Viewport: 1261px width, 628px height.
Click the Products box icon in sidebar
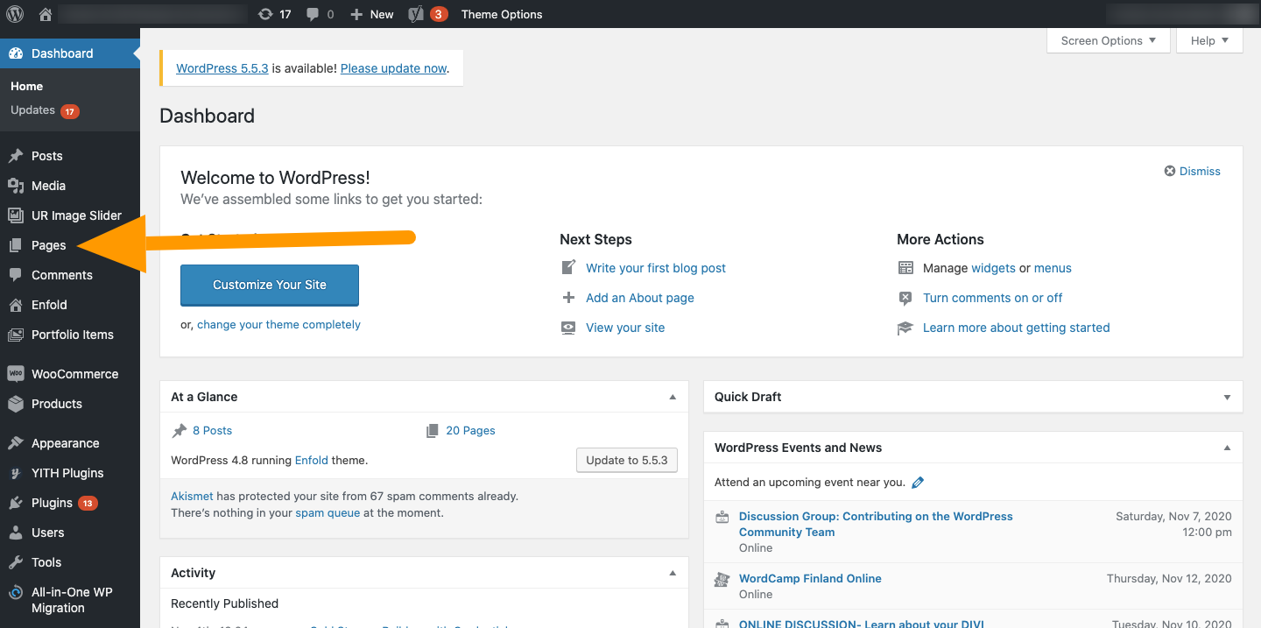[x=16, y=404]
